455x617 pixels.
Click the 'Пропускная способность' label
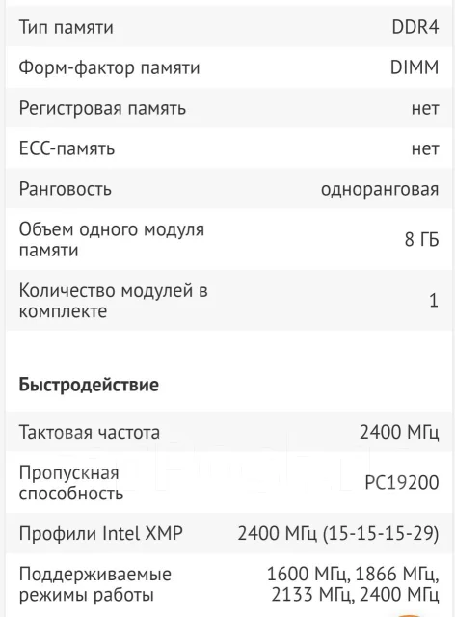71,482
